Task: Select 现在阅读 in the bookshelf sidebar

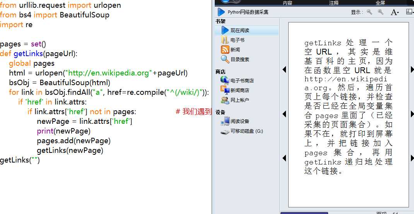Action: [247, 31]
